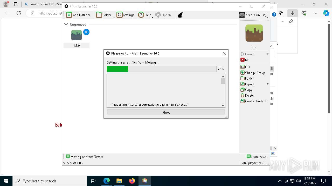Click the Requesting resources.download.minecraft.net log line
Screen dimensions: 332x186
pos(149,105)
